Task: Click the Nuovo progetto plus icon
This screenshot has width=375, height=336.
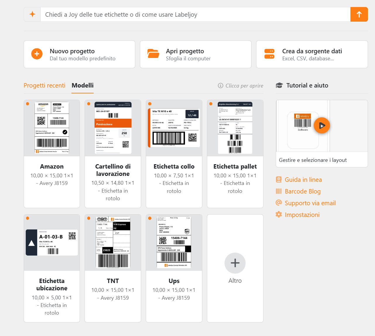Action: pos(37,54)
